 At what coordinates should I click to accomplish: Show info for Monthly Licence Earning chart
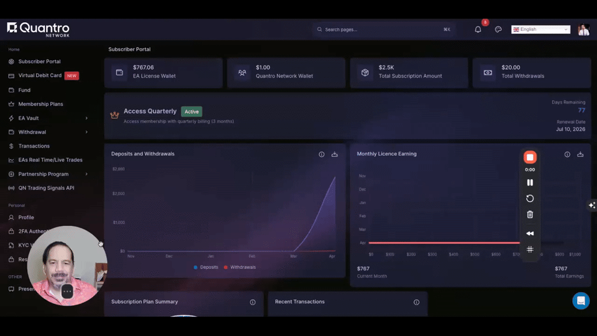tap(567, 154)
